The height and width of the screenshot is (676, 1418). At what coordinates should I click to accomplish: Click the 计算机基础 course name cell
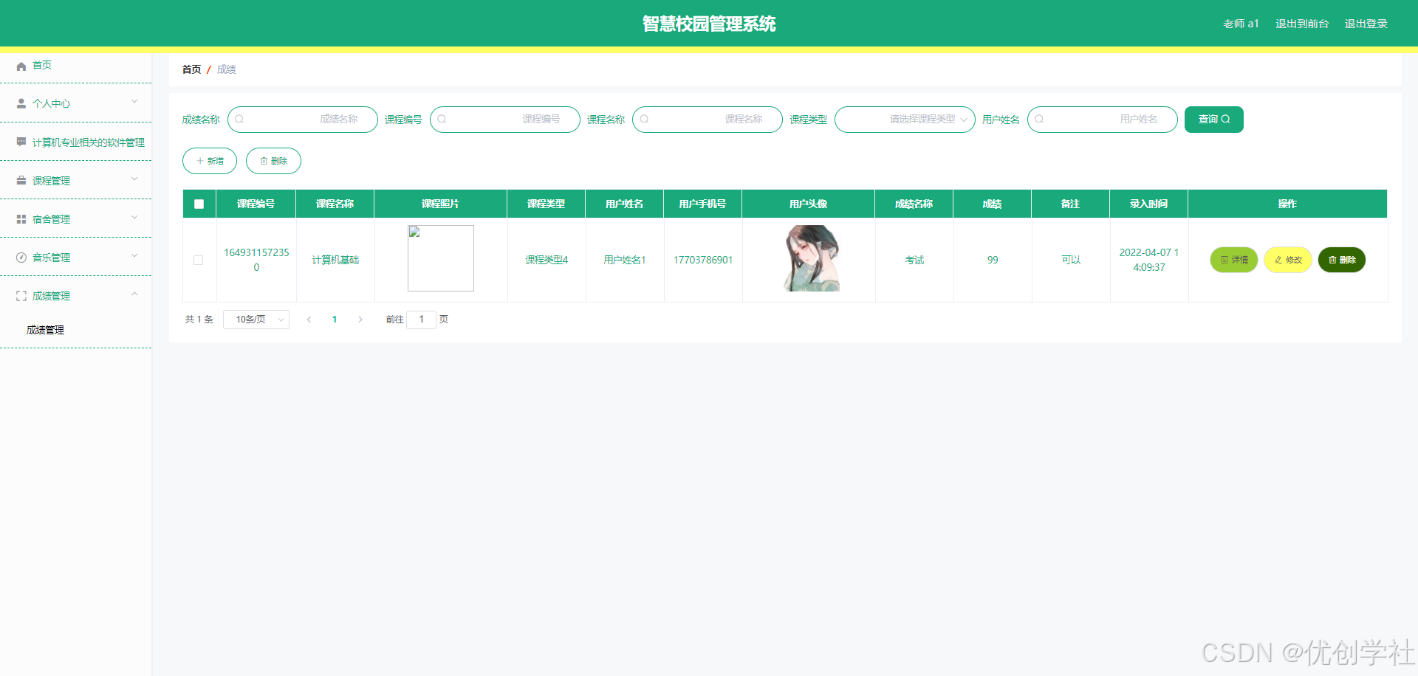click(x=335, y=260)
